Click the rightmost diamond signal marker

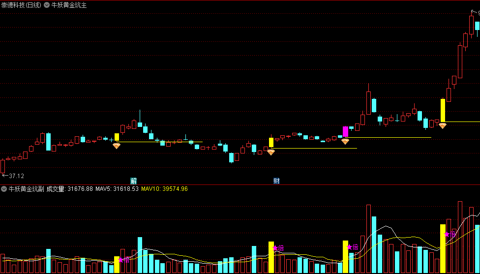pos(443,125)
